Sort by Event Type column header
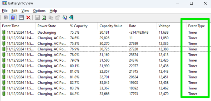Viewport: 211px width, 101px height. point(196,26)
